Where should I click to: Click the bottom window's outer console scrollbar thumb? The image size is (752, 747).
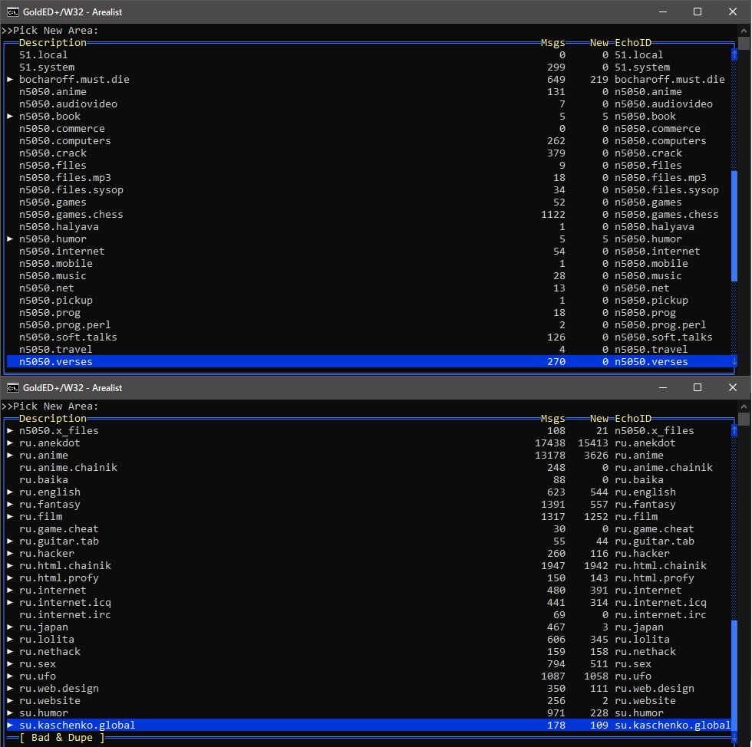744,420
